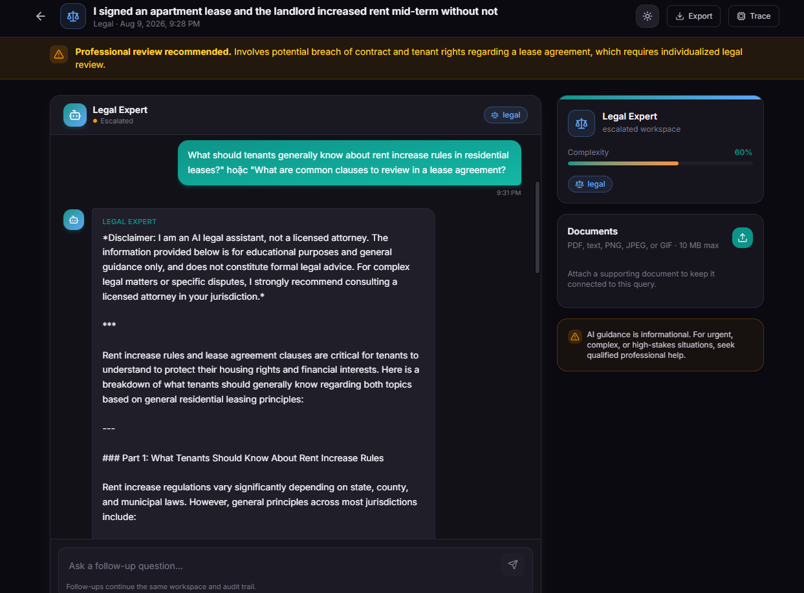Screen dimensions: 804x593
Task: Toggle the light/dark theme sun button
Action: pyautogui.click(x=647, y=16)
